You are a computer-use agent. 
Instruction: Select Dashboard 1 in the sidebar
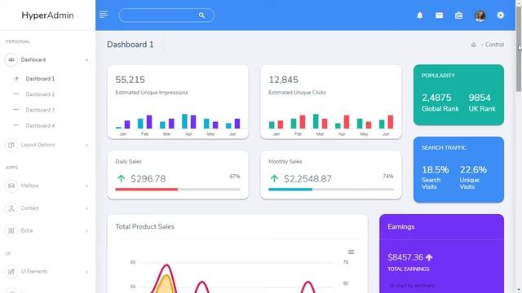pos(40,79)
